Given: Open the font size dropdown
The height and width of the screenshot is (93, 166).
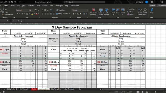Looking at the screenshot, I should click(34, 10).
